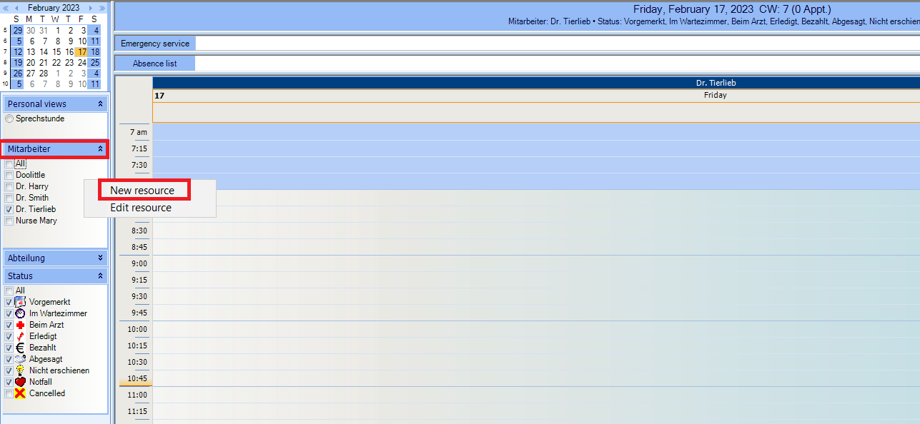The height and width of the screenshot is (424, 920).
Task: Enable the Dr. Harry checkbox
Action: tap(9, 186)
